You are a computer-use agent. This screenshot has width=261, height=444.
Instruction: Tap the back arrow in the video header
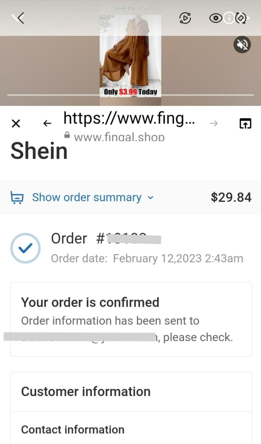click(x=18, y=18)
